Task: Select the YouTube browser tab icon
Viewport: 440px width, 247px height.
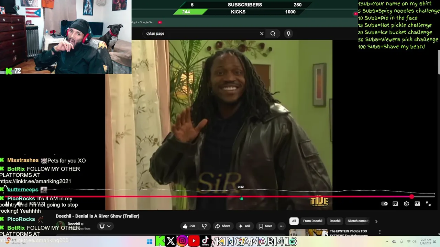Action: pos(160,22)
